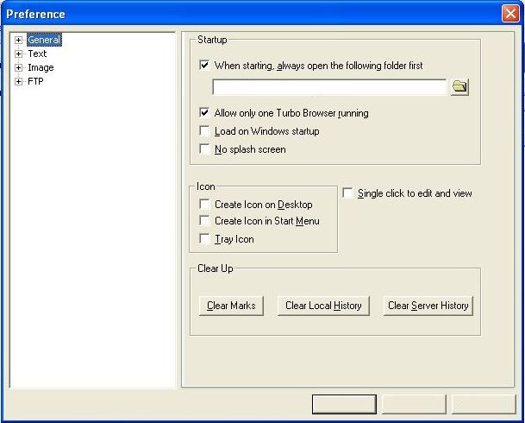This screenshot has height=423, width=525.
Task: Enable 'Create Icon on Desktop'
Action: click(204, 204)
